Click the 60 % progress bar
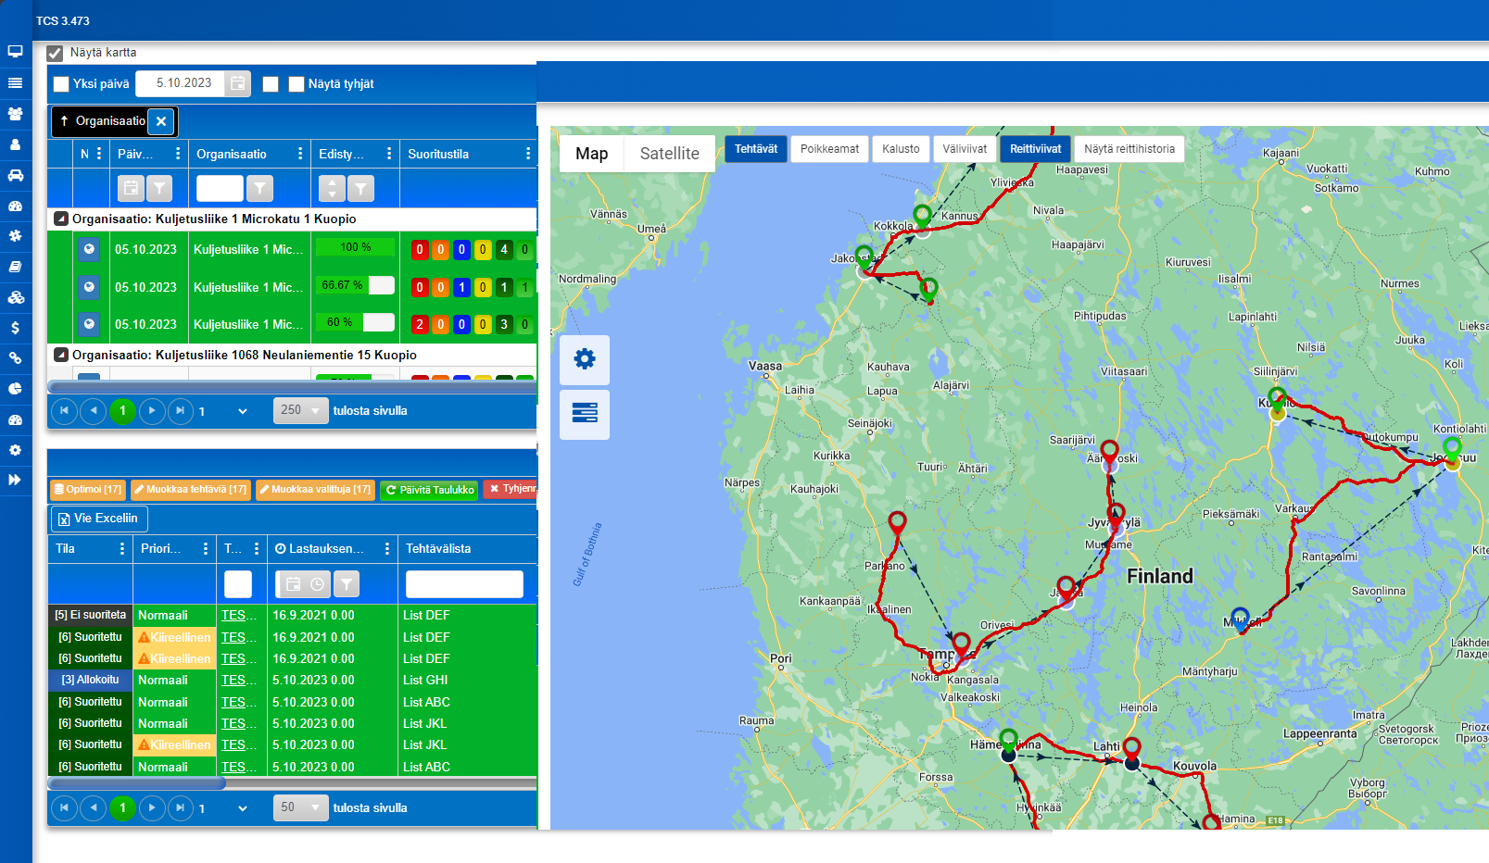Screen dimensions: 1489x863 point(355,322)
